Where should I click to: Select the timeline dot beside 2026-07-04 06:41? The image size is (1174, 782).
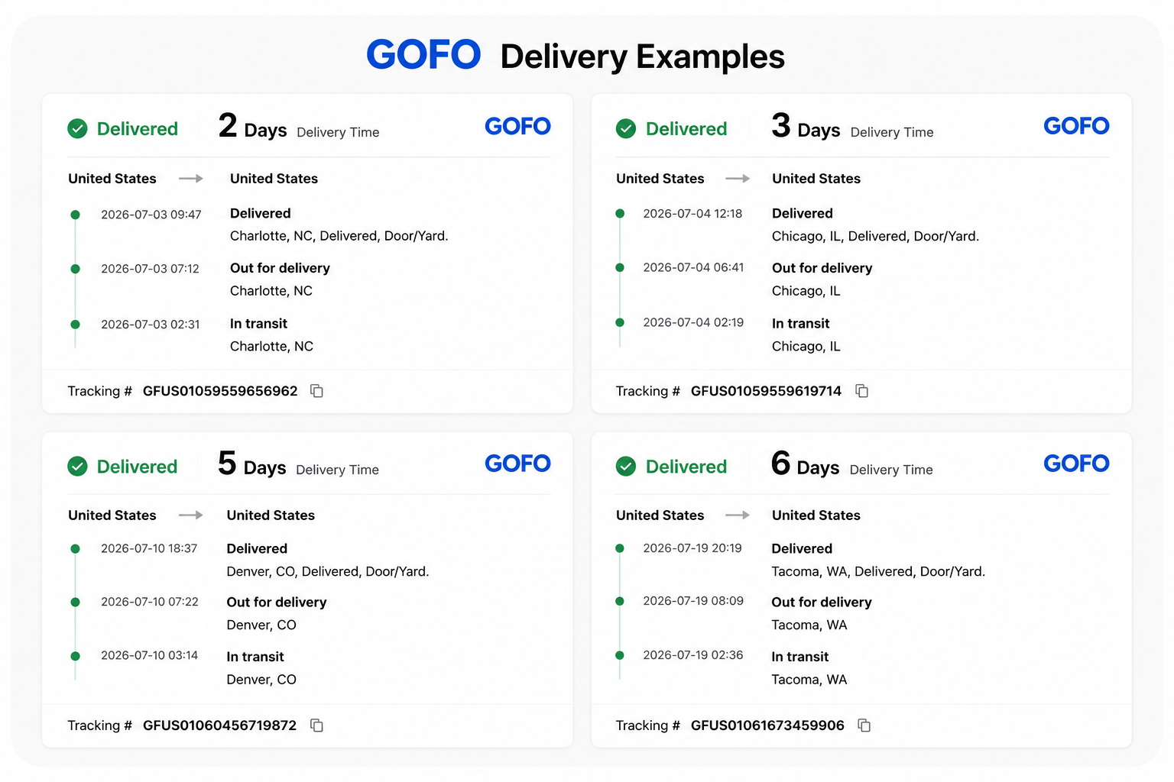[x=620, y=267]
